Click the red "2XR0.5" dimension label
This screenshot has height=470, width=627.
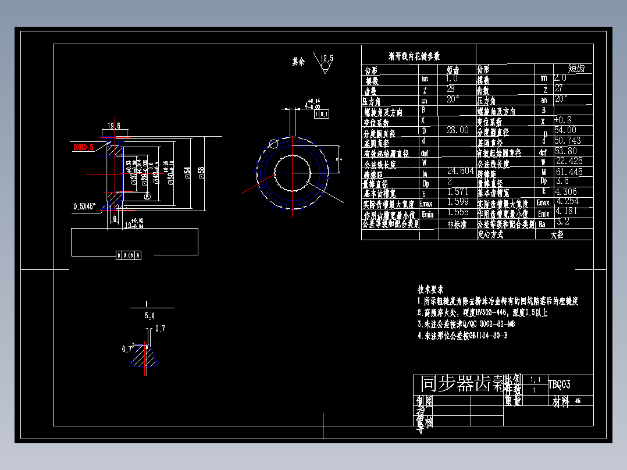point(83,147)
